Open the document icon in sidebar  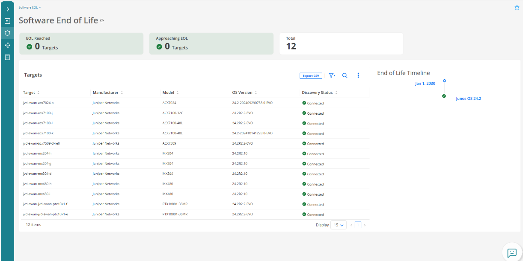click(7, 57)
